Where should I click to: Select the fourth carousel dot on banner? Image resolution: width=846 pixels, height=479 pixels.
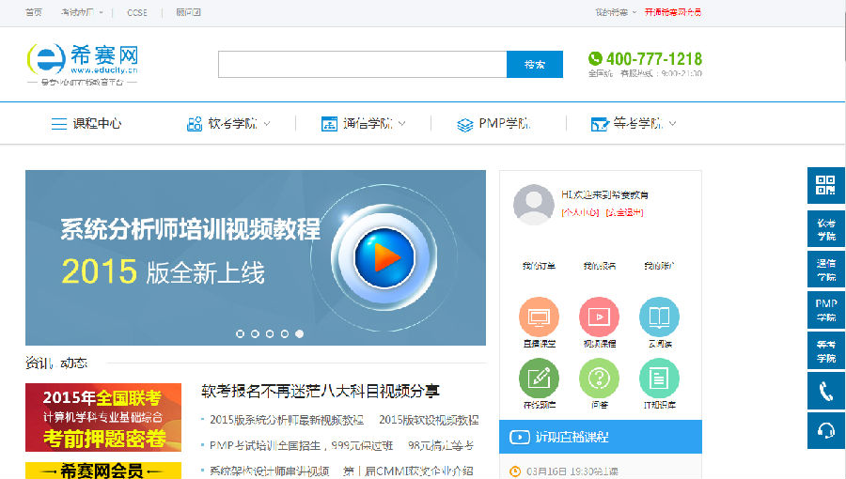coord(284,334)
